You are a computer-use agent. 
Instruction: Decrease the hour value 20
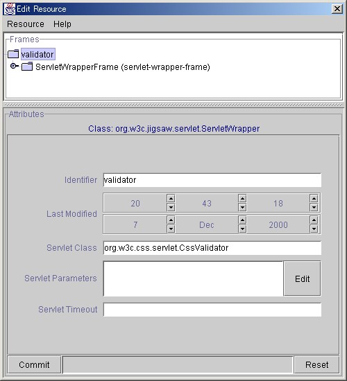(x=171, y=207)
